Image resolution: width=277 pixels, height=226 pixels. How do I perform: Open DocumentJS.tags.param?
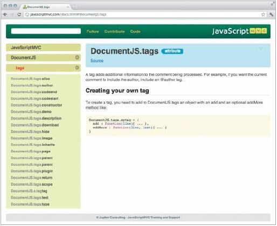pos(32,158)
